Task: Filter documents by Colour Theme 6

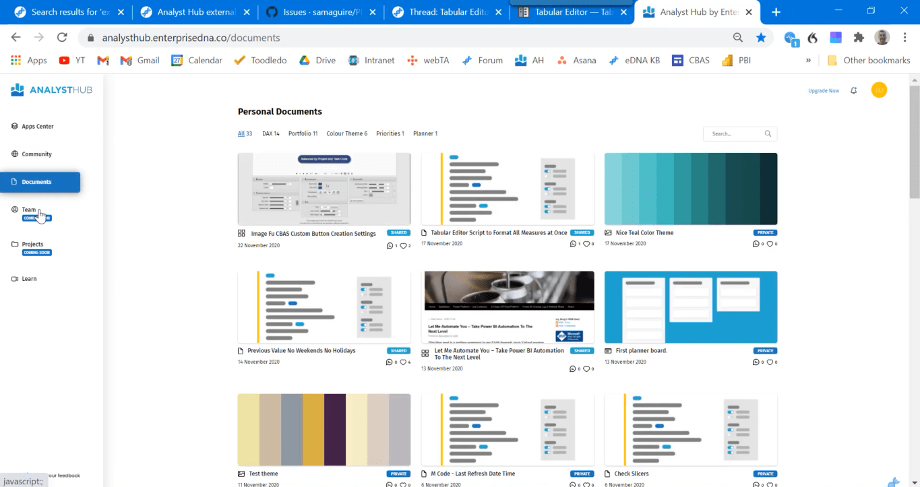Action: point(347,133)
